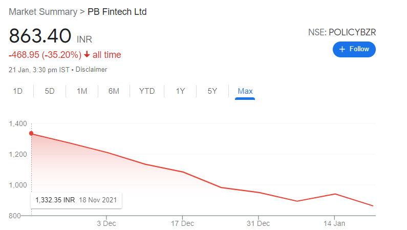Switch to the 5D time range
407x230 pixels.
pos(50,91)
